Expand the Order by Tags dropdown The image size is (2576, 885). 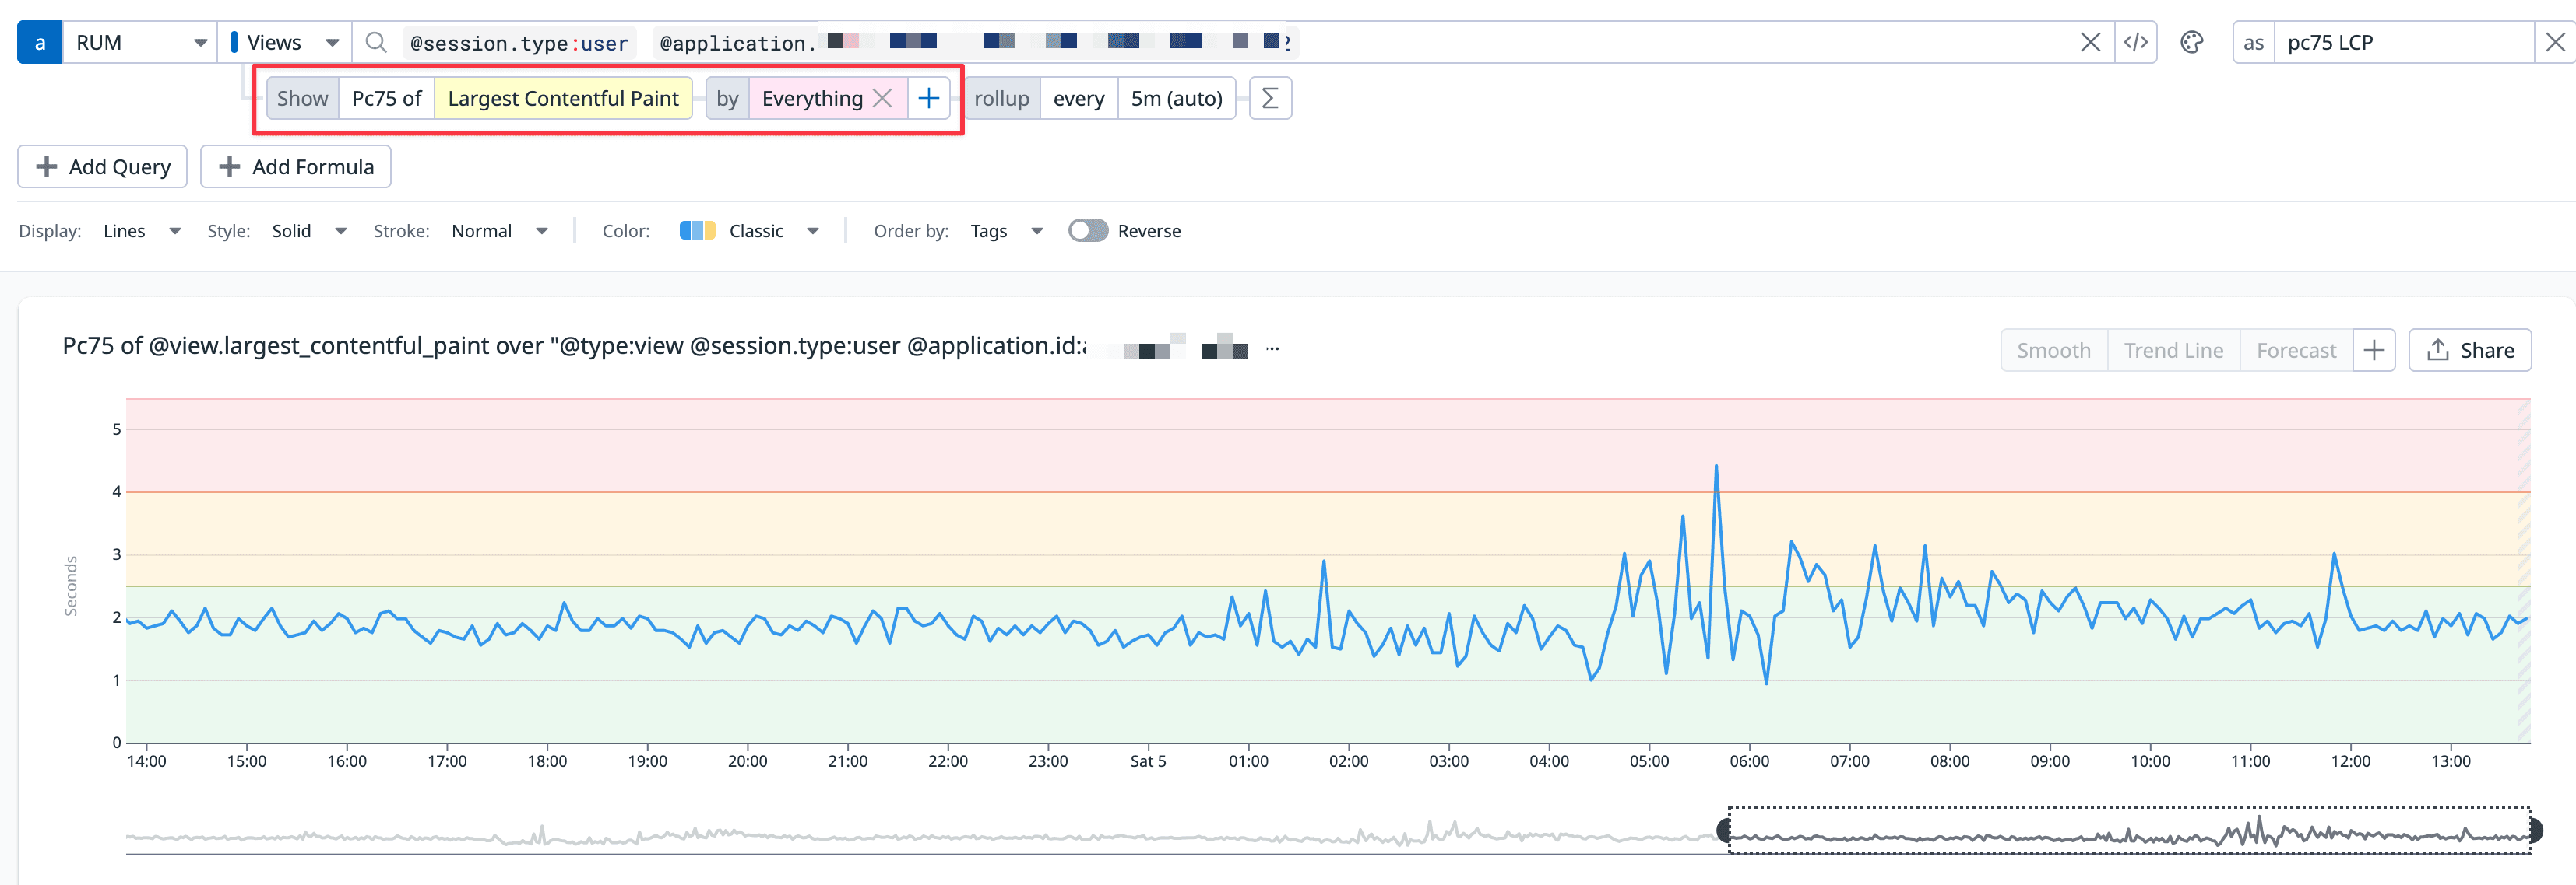point(1007,231)
